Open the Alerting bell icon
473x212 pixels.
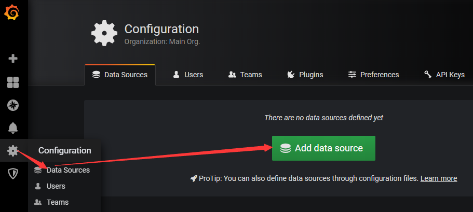pos(13,128)
